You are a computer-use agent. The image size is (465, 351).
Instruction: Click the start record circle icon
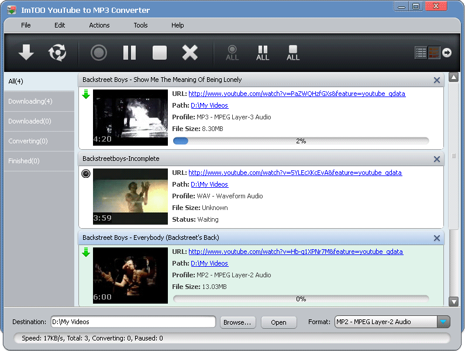(x=99, y=53)
